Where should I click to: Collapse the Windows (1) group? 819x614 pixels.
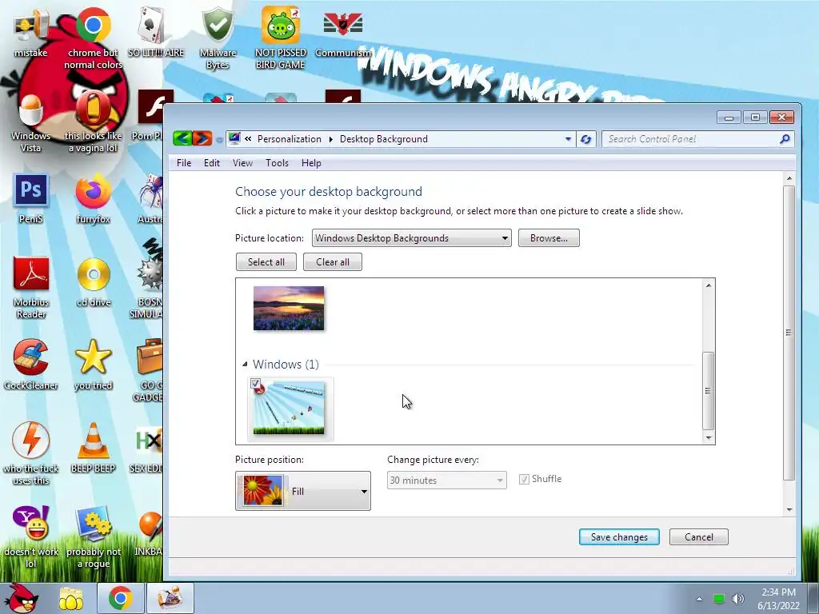click(x=245, y=364)
